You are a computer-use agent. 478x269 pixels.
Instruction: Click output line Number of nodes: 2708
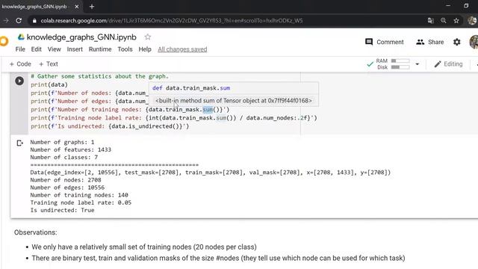66,180
